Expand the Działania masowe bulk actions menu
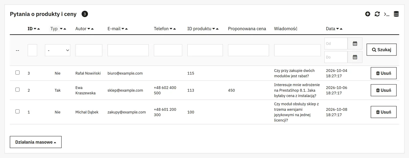The image size is (409, 158). pos(36,142)
